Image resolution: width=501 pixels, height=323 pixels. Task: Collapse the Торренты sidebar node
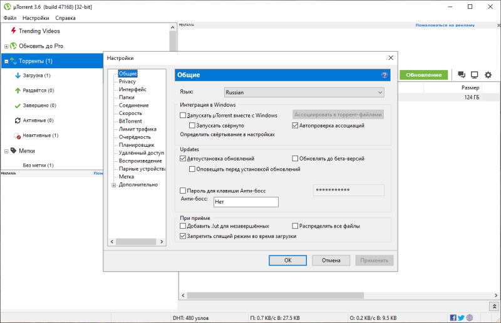point(6,61)
